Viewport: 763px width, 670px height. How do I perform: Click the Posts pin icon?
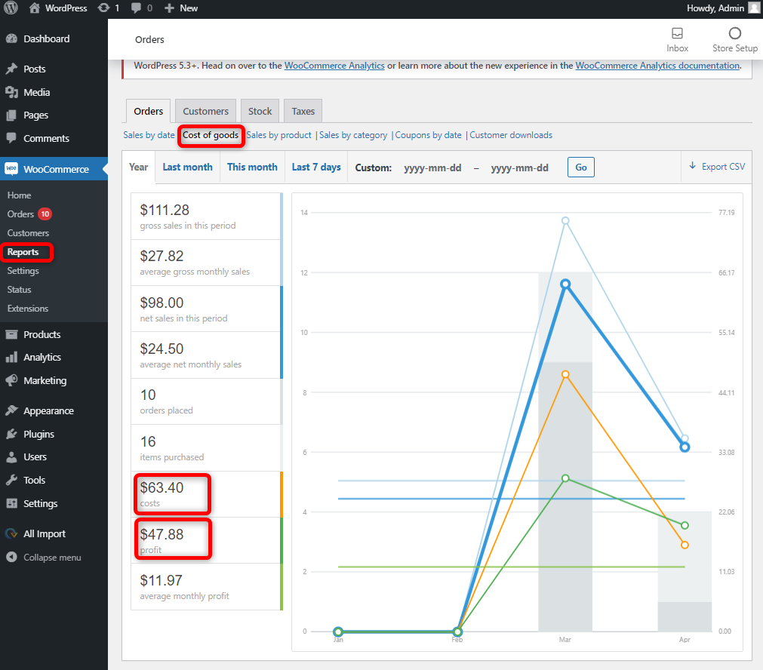coord(11,69)
